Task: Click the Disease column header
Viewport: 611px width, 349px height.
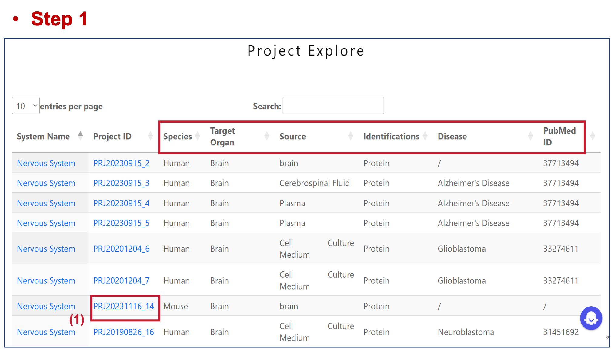Action: (x=452, y=137)
